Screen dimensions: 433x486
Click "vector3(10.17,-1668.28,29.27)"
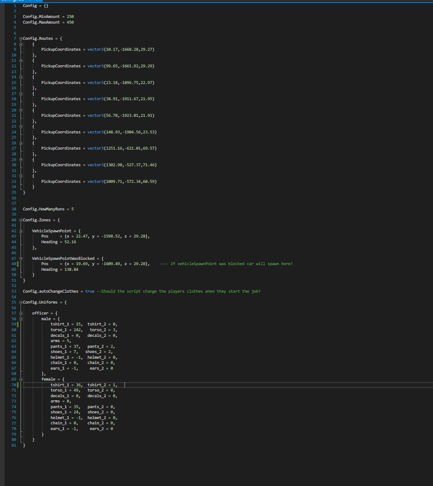pos(121,49)
